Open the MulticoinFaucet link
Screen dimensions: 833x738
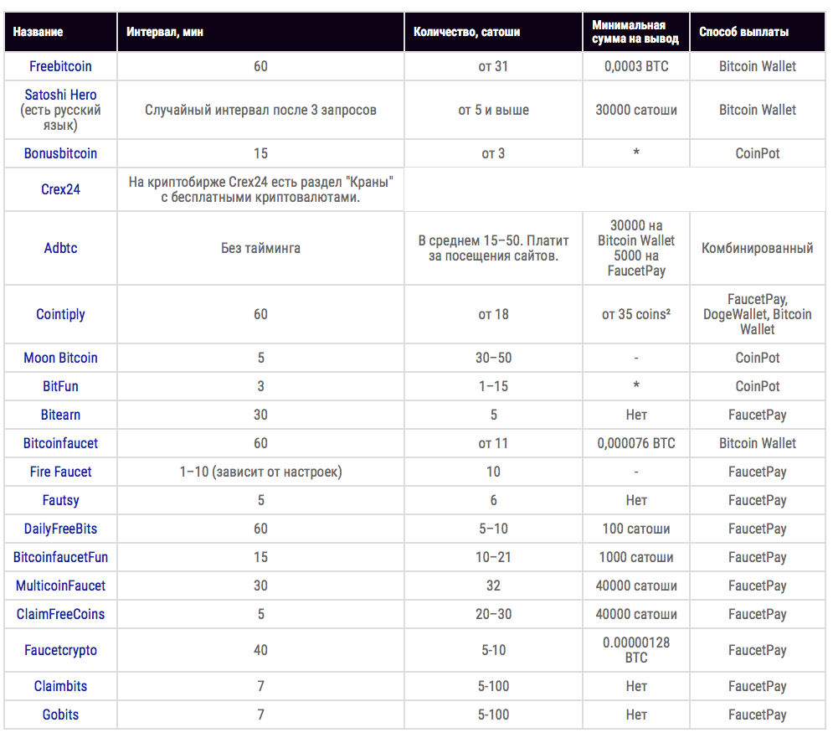coord(60,586)
